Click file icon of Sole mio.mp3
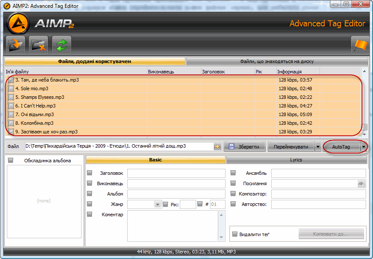Image resolution: width=373 pixels, height=259 pixels. 11,88
